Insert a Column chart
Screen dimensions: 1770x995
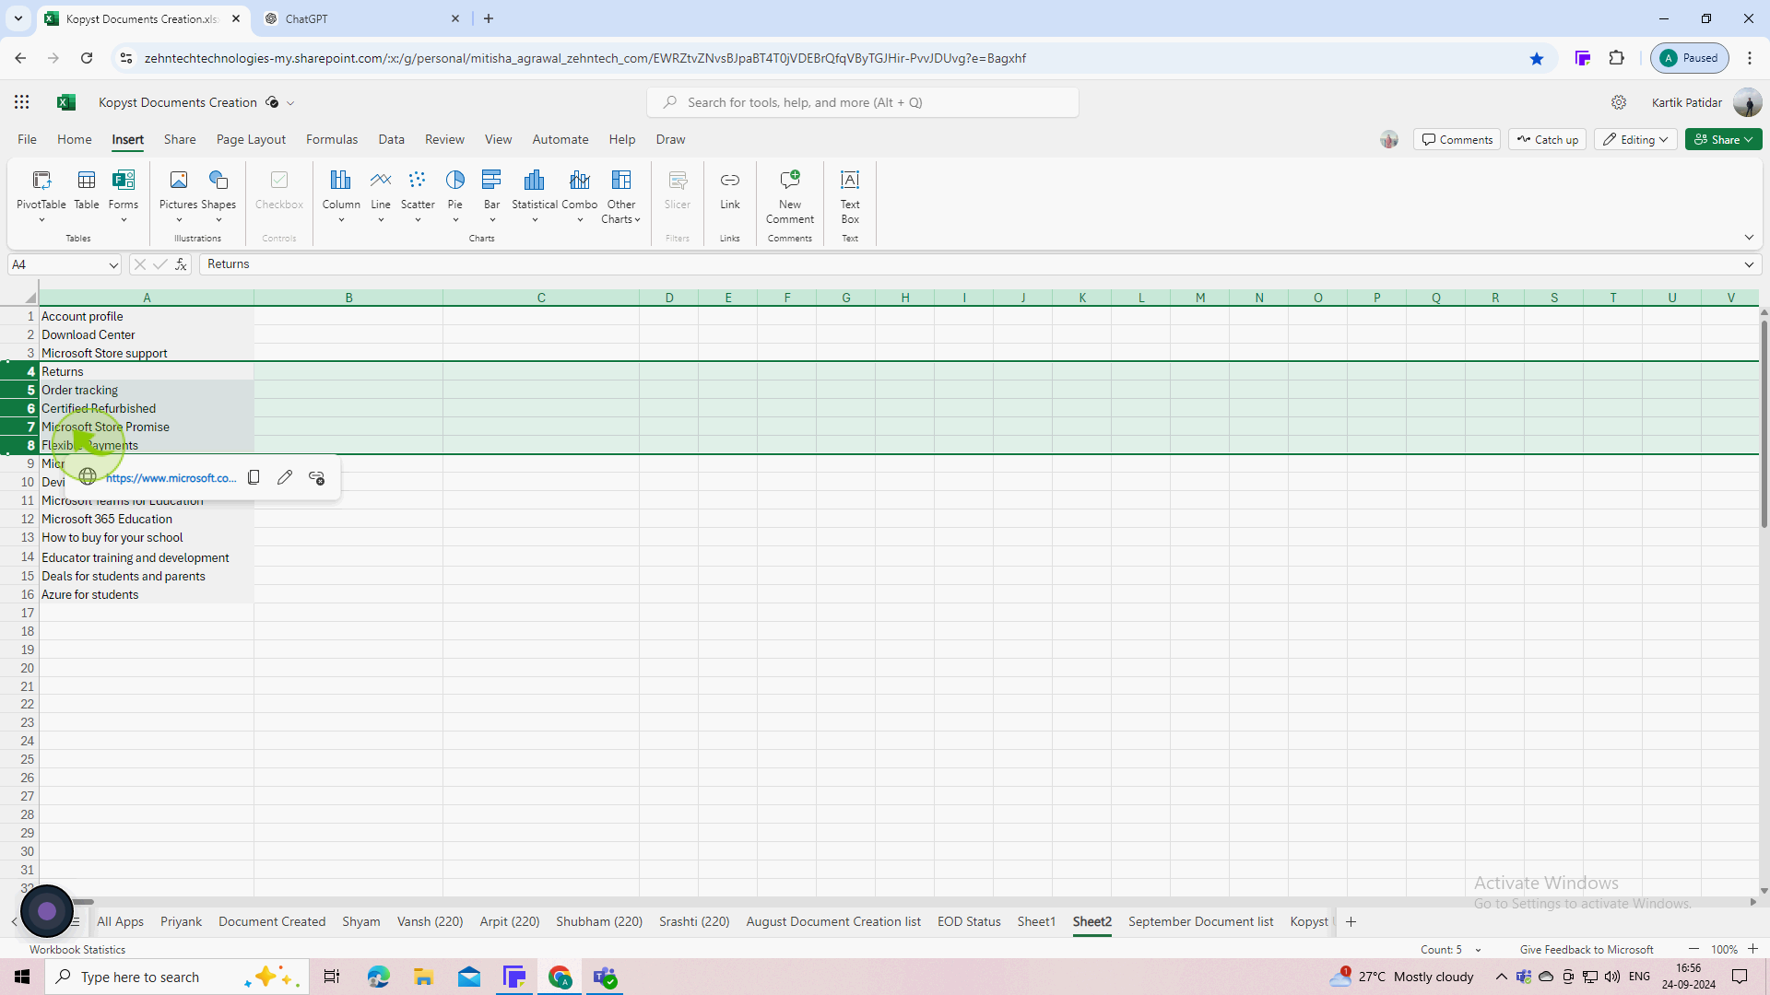(x=341, y=195)
